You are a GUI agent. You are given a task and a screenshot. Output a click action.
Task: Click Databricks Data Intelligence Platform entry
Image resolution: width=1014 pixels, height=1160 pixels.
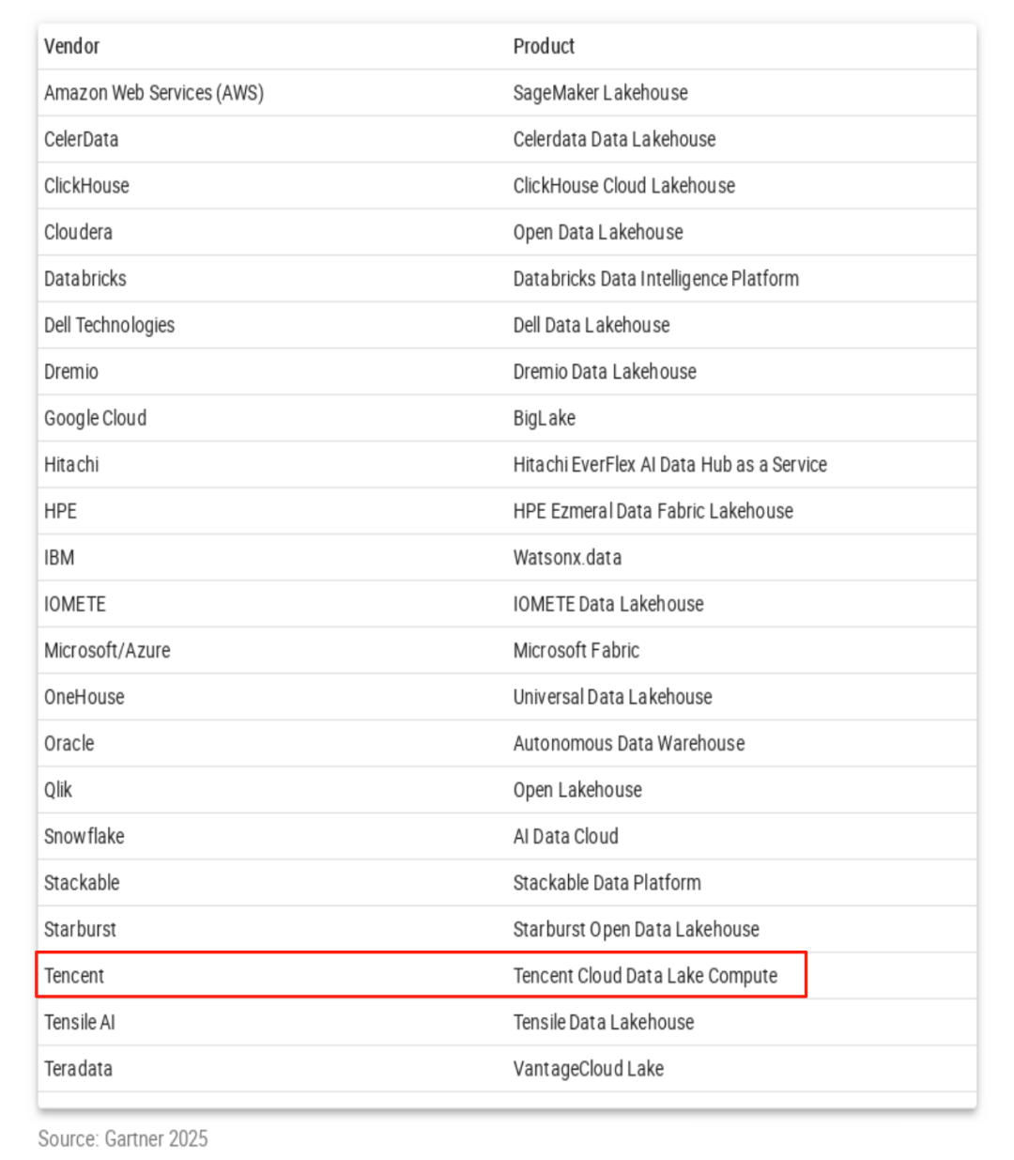coord(655,279)
